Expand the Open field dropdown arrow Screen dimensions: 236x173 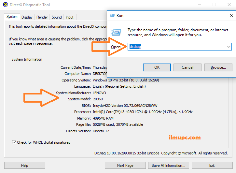(229, 47)
